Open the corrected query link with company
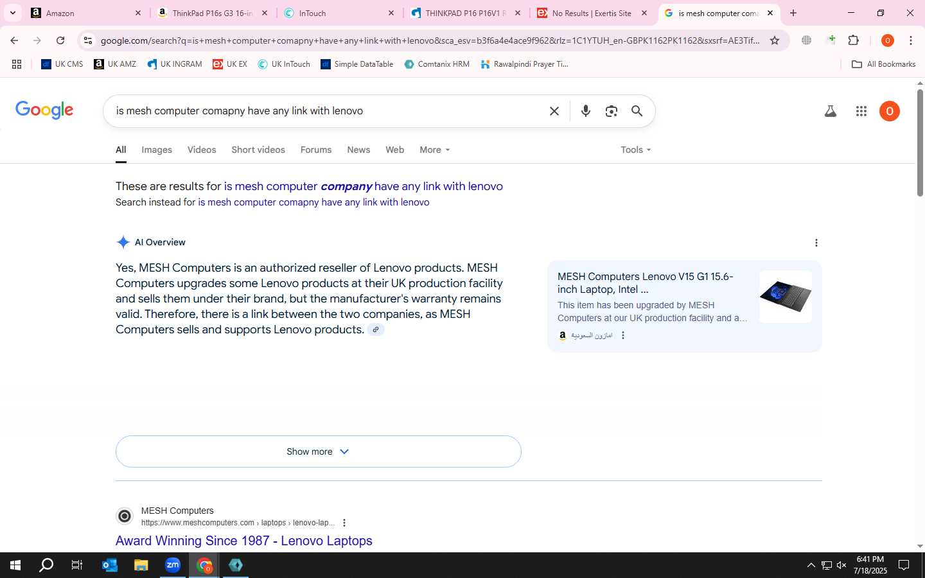This screenshot has height=578, width=925. (x=364, y=186)
